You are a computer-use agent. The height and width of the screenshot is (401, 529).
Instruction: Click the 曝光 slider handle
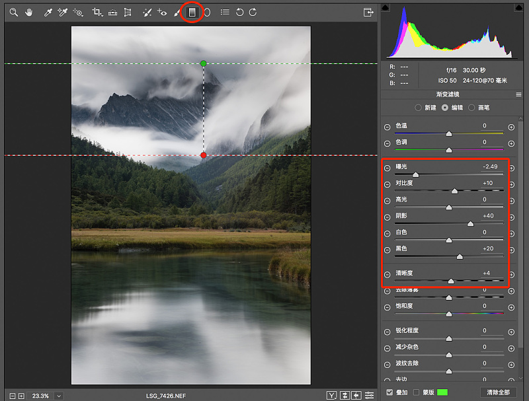click(x=416, y=174)
